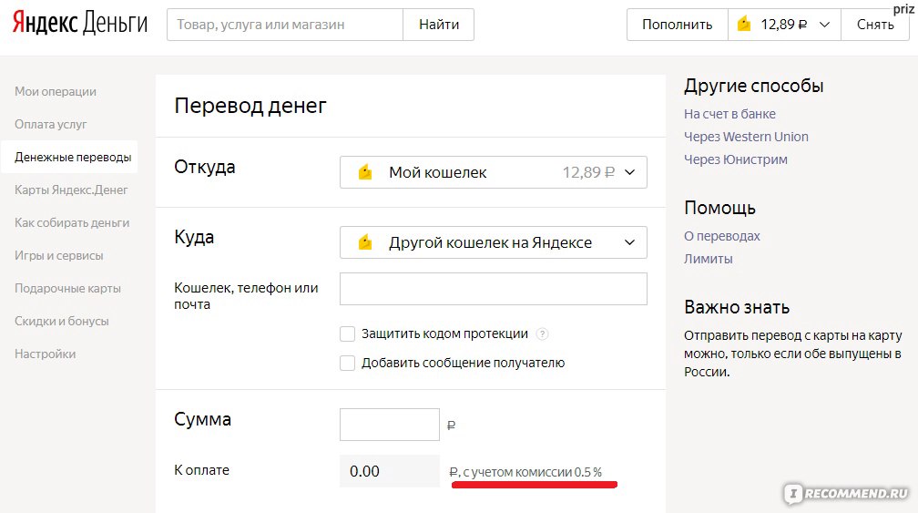918x513 pixels.
Task: Open Через Юнистрим link
Action: (735, 159)
